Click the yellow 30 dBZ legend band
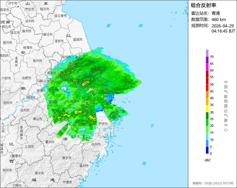Image resolution: width=237 pixels, height=188 pixels. point(207,109)
